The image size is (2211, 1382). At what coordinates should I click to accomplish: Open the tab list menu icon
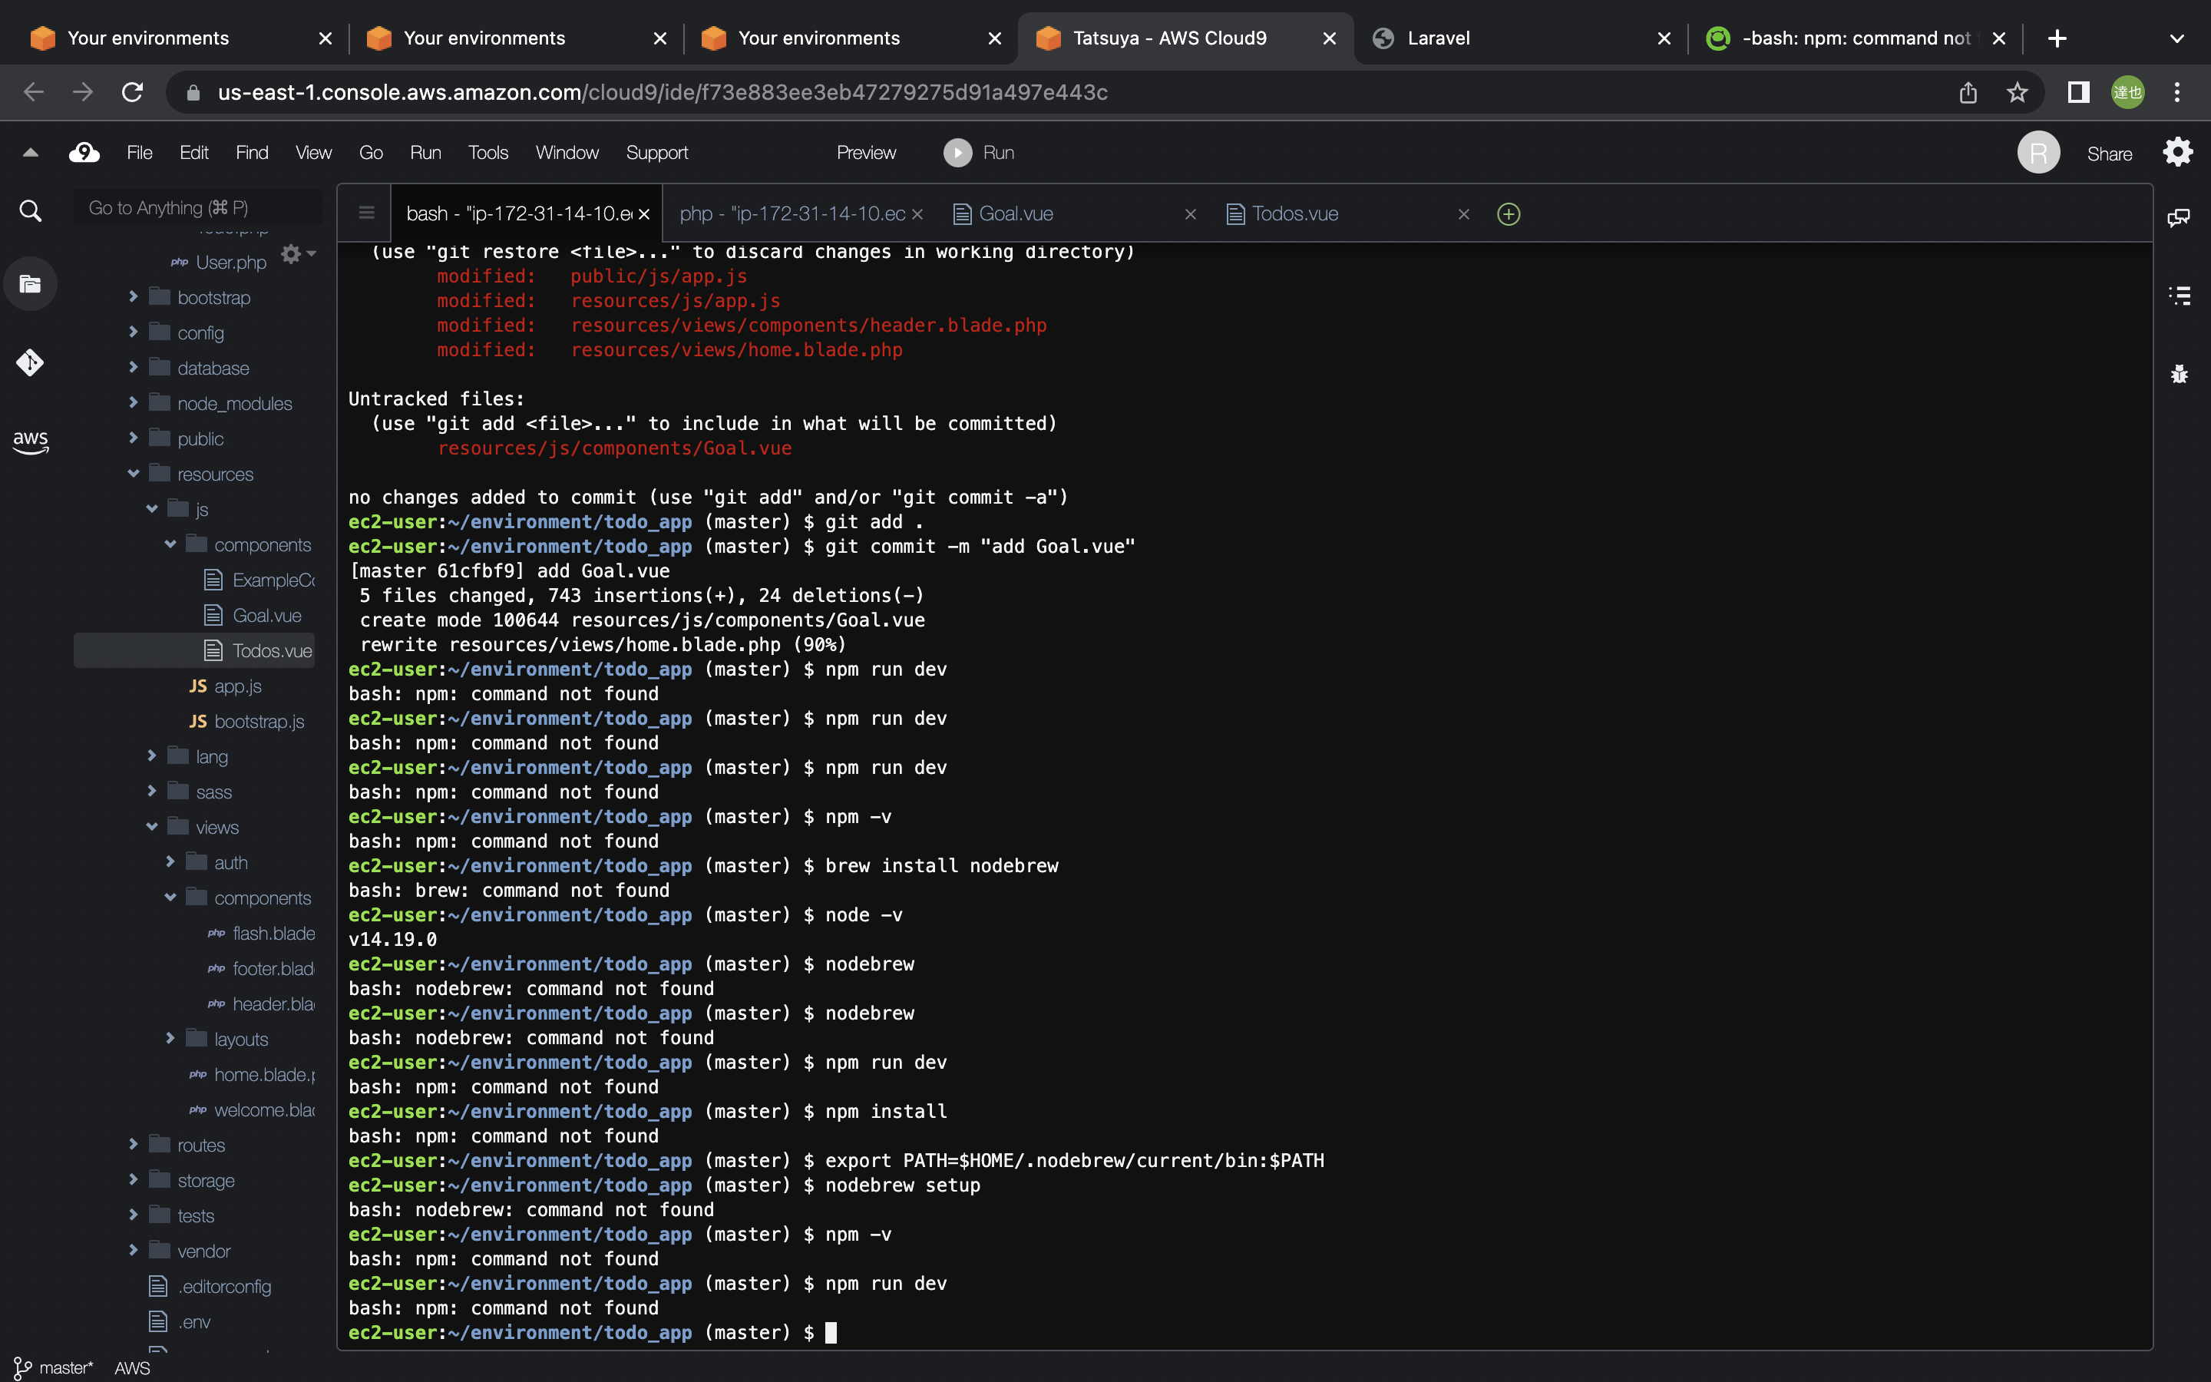pos(366,213)
